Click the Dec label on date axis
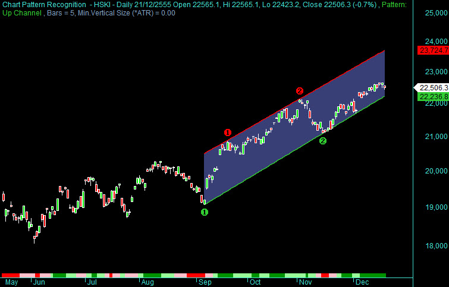The image size is (449, 287). (362, 282)
